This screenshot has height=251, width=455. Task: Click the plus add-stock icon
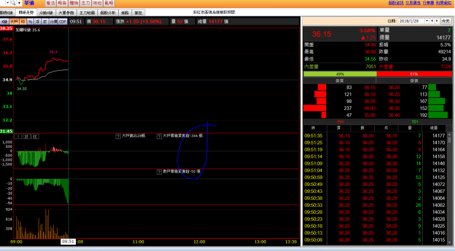click(x=20, y=3)
